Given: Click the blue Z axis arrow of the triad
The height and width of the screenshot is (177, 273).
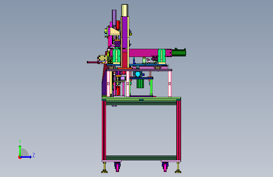Looking at the screenshot, I should coord(26,157).
